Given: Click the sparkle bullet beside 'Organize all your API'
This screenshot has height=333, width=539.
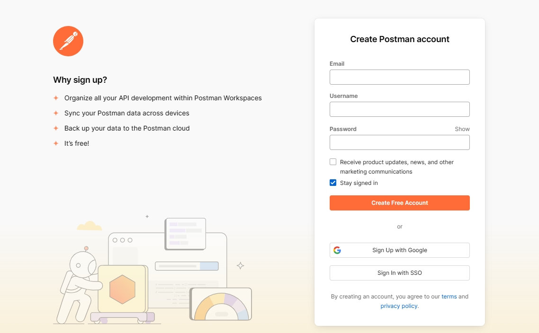Looking at the screenshot, I should pos(56,98).
